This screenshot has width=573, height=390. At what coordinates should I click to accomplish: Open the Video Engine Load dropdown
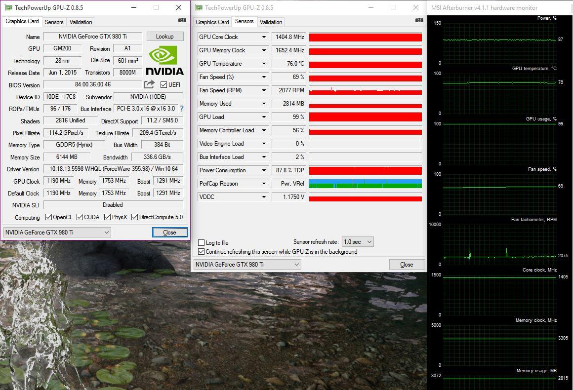pyautogui.click(x=264, y=144)
